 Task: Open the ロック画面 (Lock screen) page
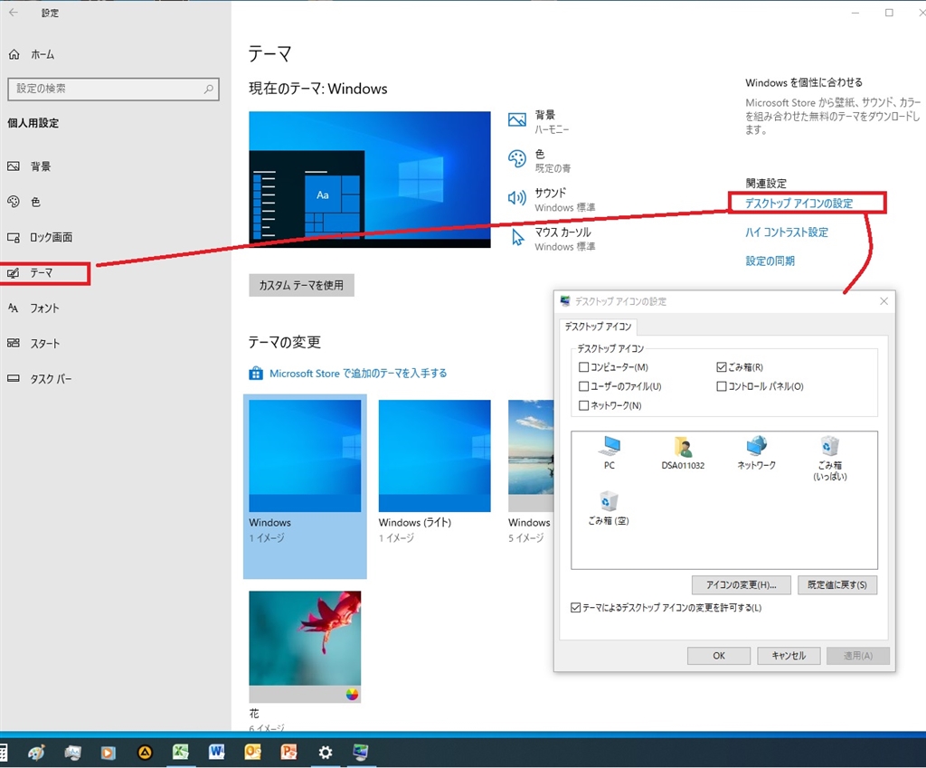pos(40,238)
